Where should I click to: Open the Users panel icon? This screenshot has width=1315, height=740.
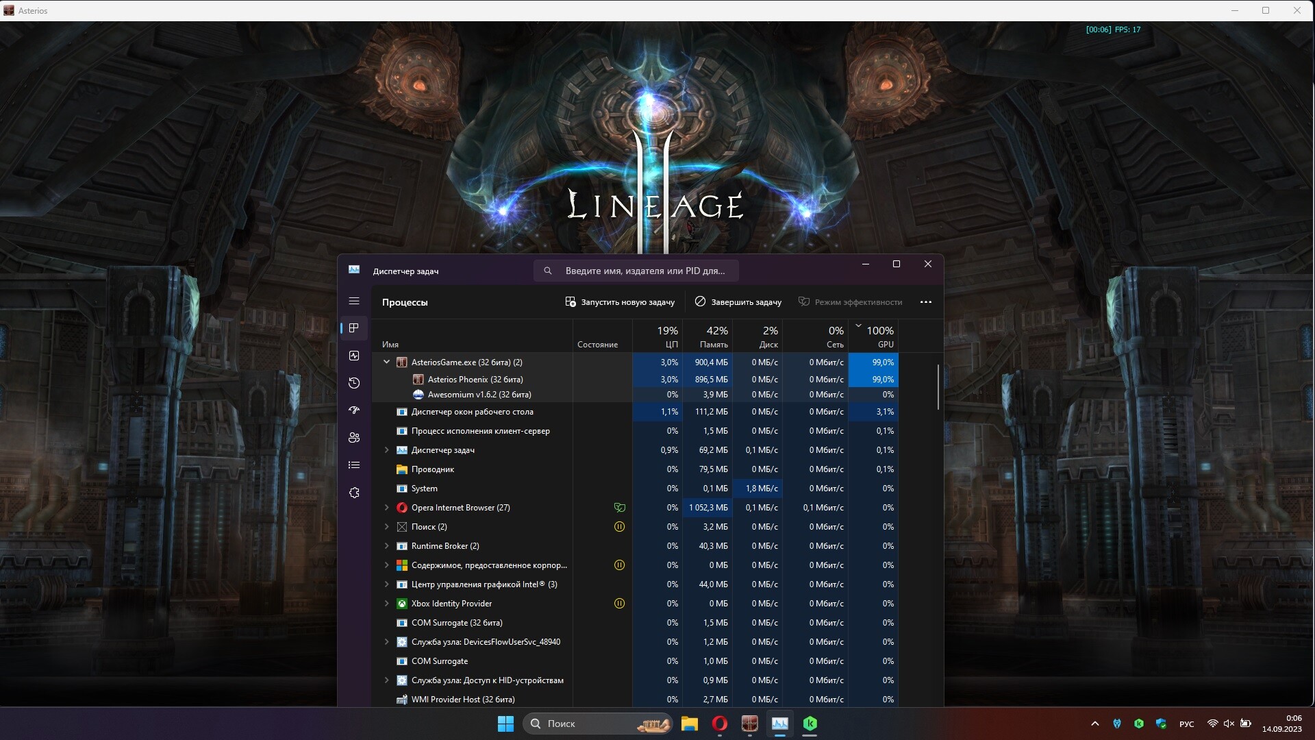[x=354, y=437]
